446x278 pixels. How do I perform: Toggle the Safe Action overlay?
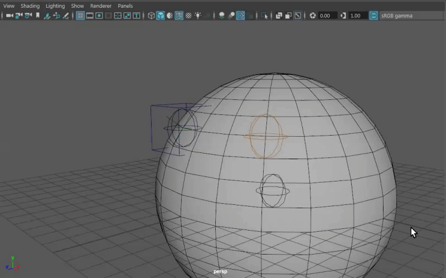pyautogui.click(x=127, y=16)
